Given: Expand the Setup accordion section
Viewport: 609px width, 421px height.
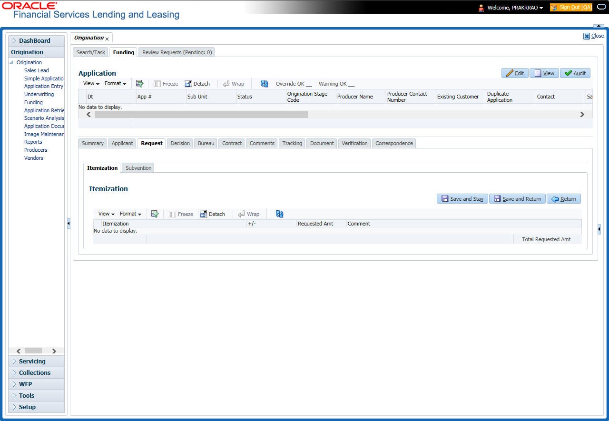Looking at the screenshot, I should click(x=36, y=407).
